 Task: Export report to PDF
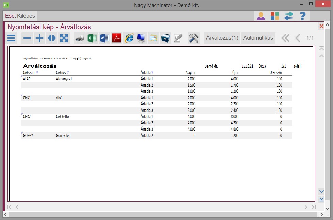coord(117,38)
